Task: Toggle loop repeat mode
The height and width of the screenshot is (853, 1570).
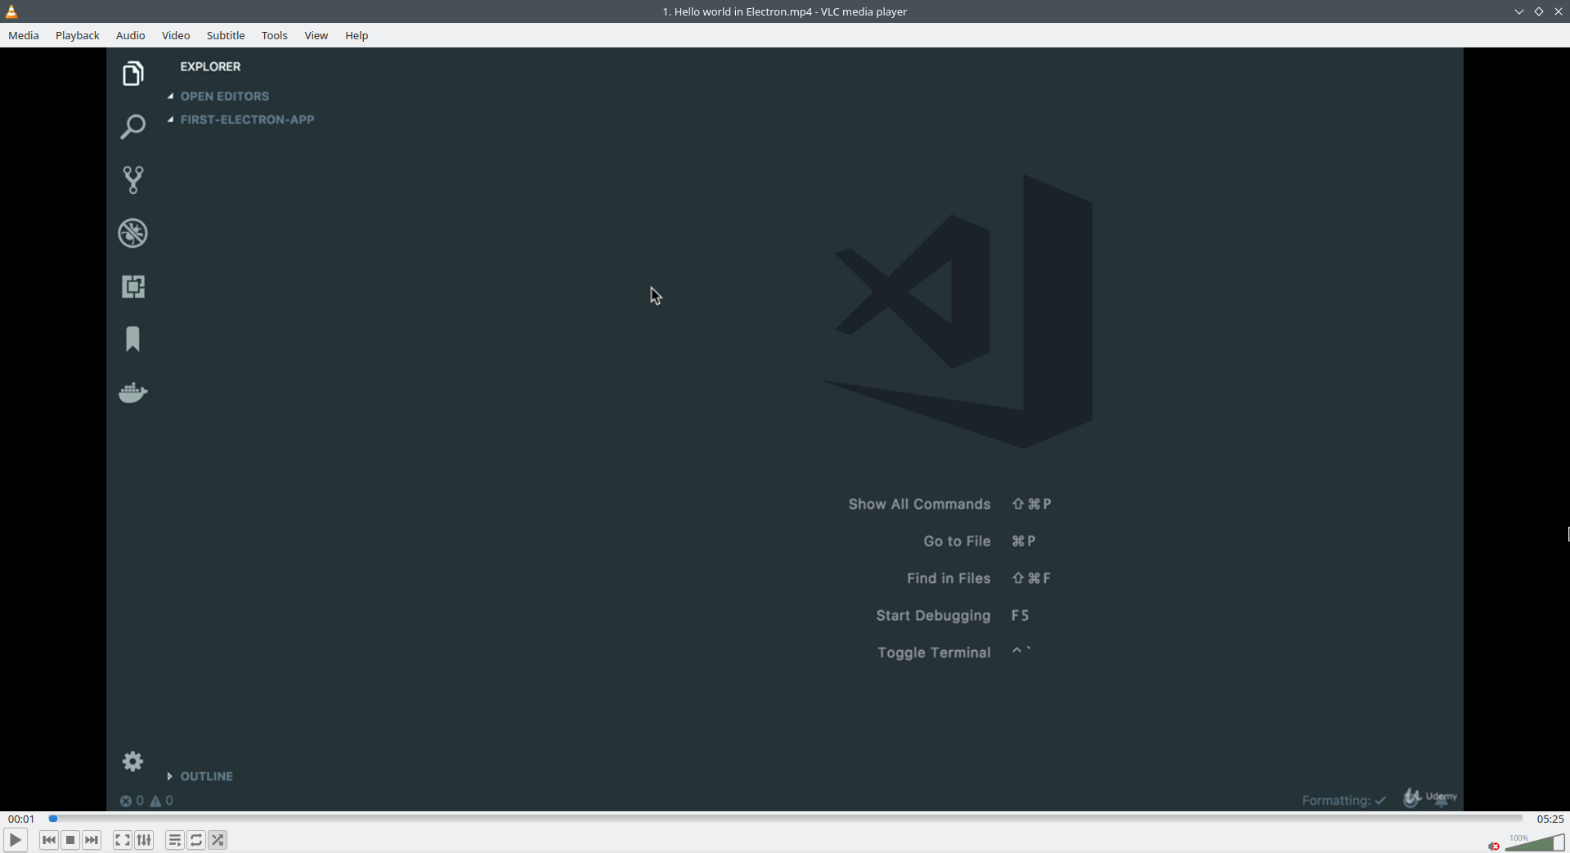Action: click(x=196, y=840)
